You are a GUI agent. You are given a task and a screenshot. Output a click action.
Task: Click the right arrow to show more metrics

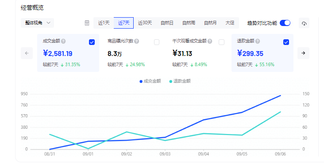[x=303, y=53]
